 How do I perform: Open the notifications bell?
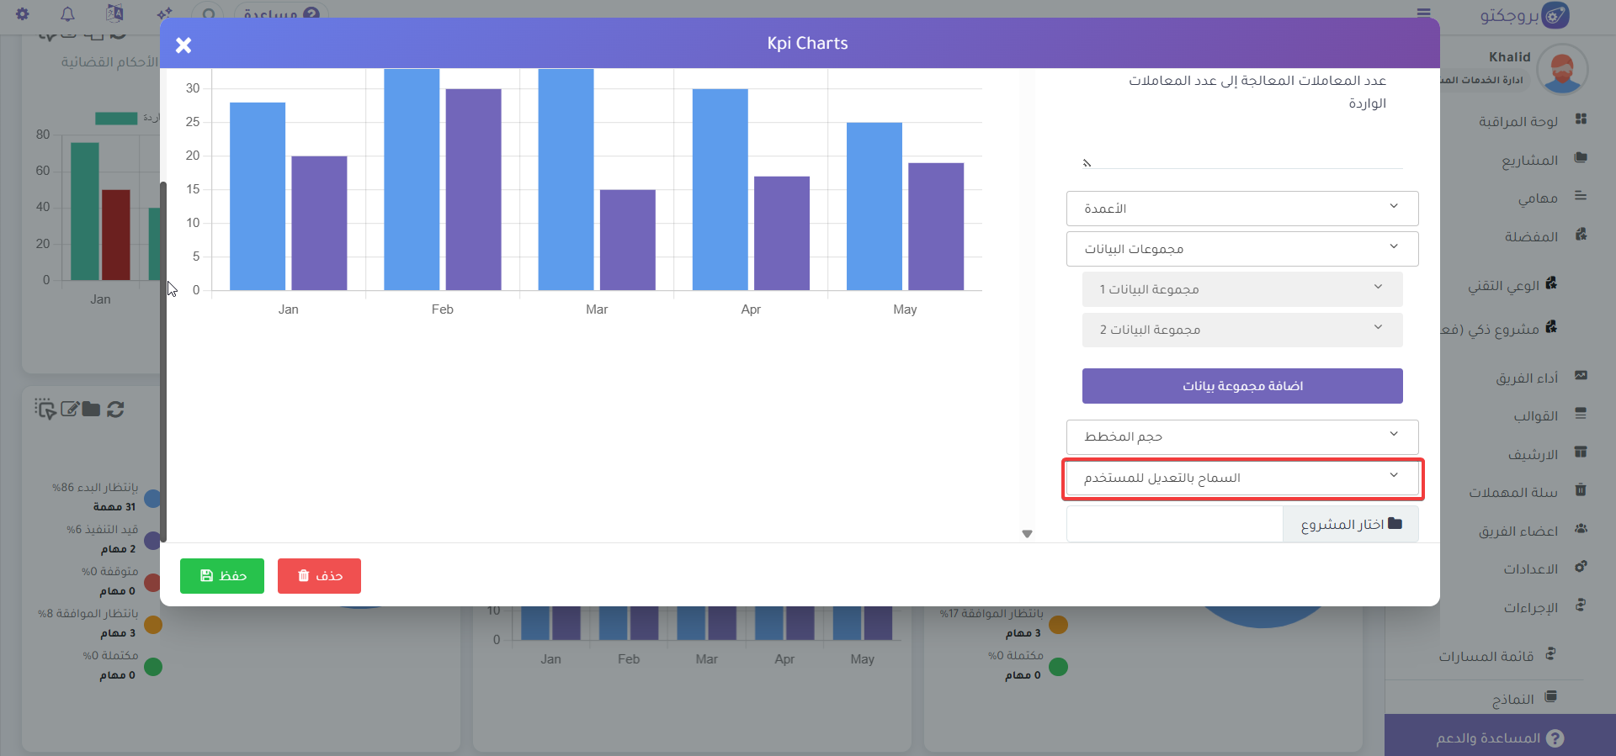click(68, 13)
